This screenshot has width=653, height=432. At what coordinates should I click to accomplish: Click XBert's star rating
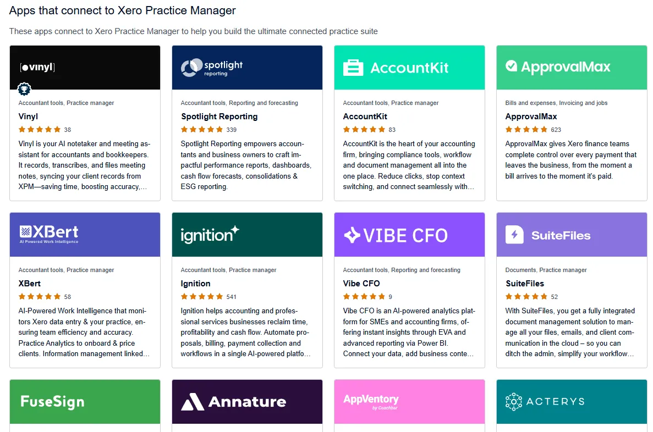40,296
